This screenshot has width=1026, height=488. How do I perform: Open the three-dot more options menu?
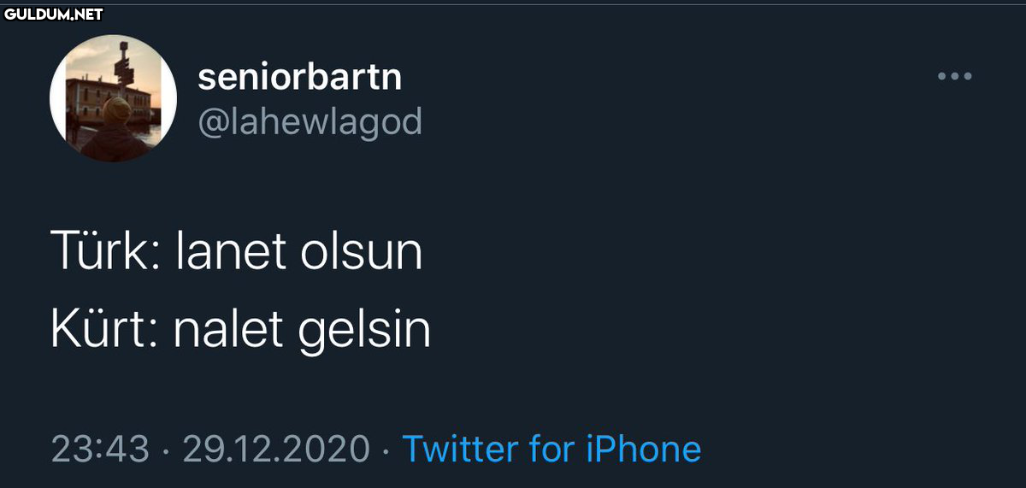(954, 76)
